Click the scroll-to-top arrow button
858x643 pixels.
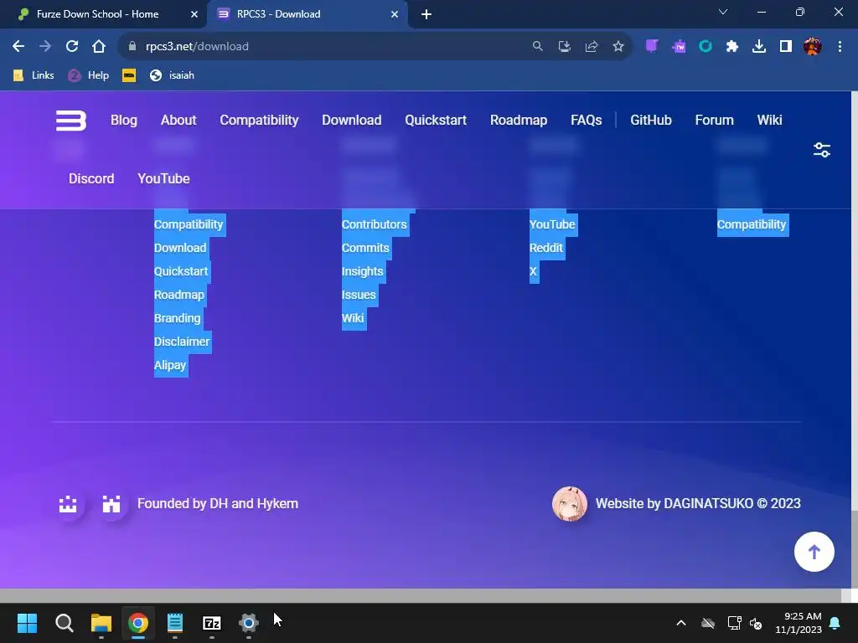pyautogui.click(x=814, y=552)
